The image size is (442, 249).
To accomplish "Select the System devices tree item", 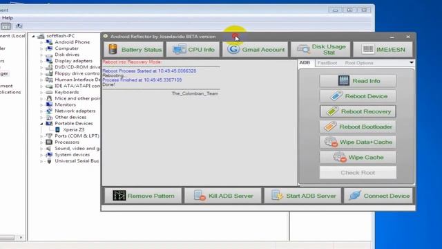I will pos(72,155).
